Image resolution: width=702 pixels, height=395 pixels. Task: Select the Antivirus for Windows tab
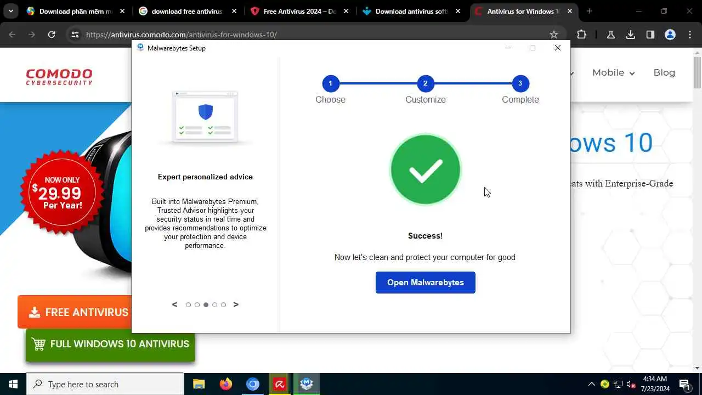pos(524,11)
